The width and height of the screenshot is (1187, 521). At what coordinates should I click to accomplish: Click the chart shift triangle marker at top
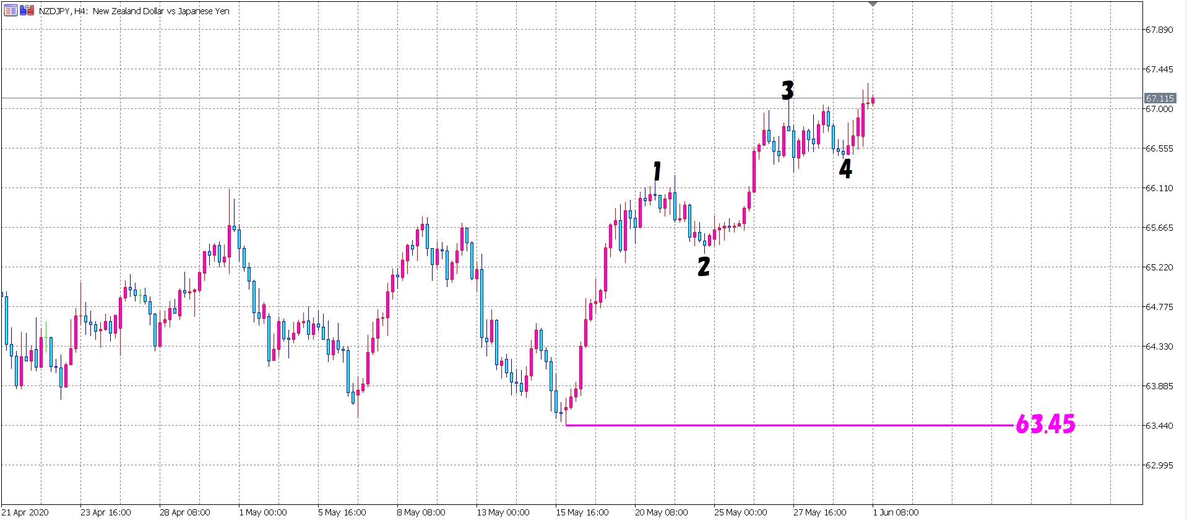click(873, 4)
